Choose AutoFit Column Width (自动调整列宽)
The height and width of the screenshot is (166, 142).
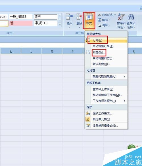coord(106,58)
